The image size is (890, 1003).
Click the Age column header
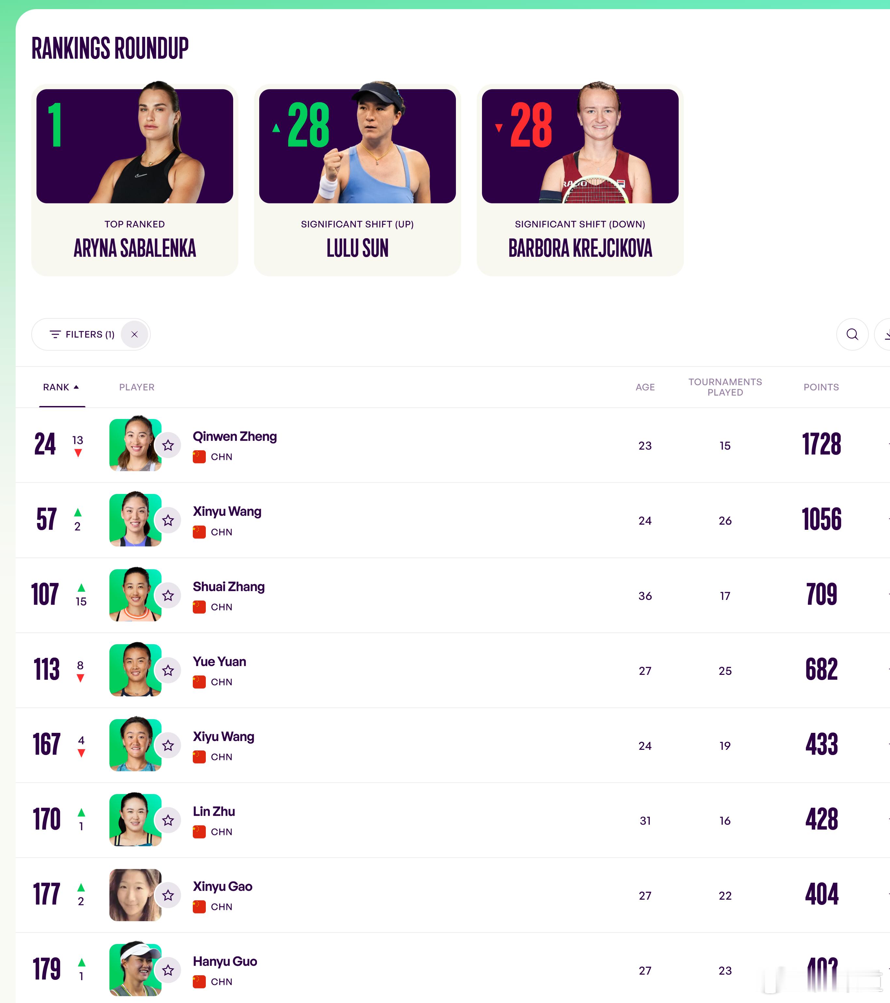pyautogui.click(x=645, y=387)
